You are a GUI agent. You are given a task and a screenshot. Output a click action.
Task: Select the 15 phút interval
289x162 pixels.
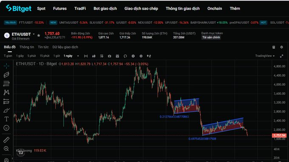tap(45, 56)
